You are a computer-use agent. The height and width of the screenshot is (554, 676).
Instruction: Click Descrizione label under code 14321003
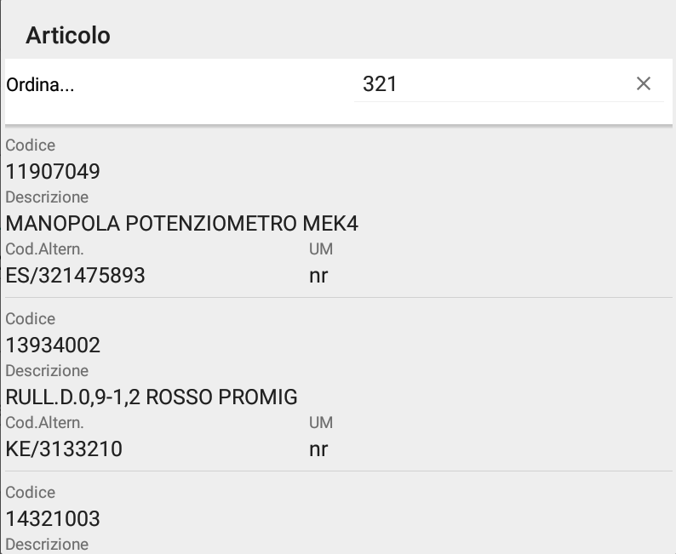tap(47, 544)
